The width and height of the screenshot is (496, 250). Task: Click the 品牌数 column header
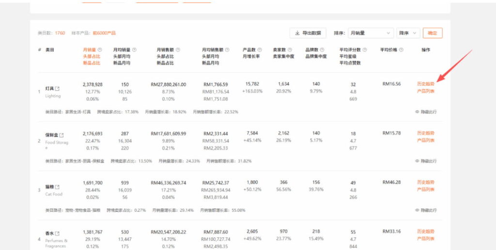click(x=312, y=50)
